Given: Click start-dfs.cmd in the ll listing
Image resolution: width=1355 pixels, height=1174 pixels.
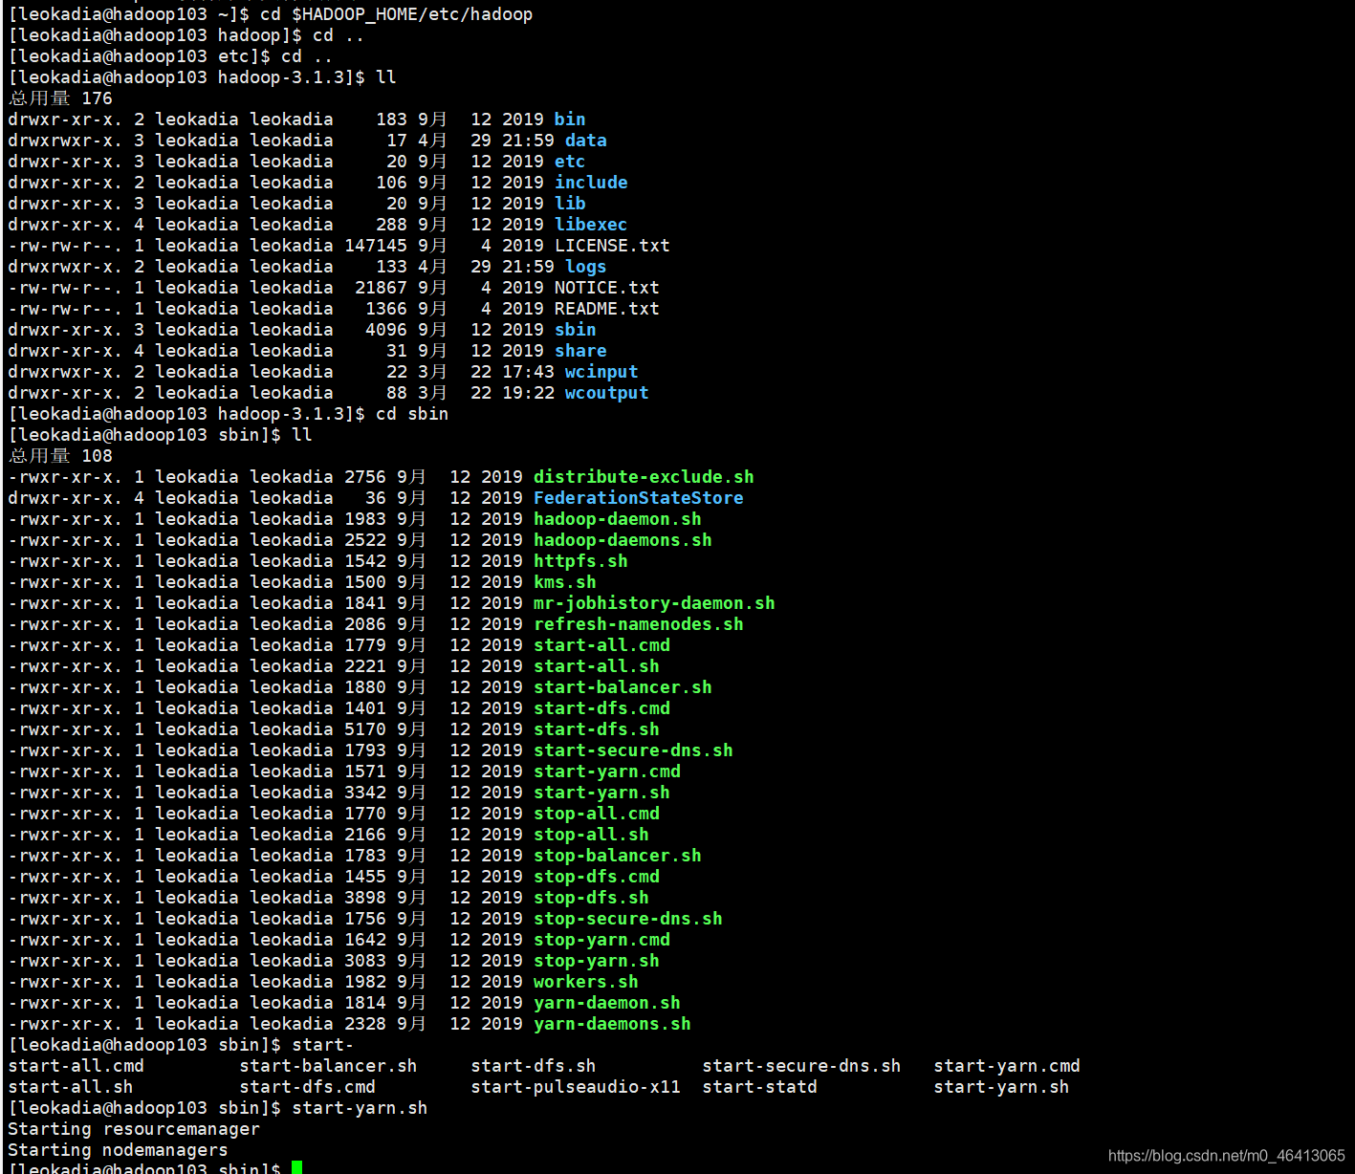Looking at the screenshot, I should [601, 708].
